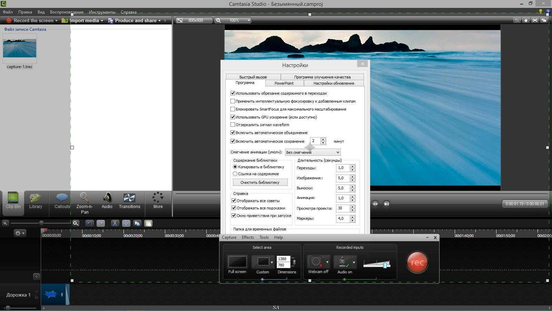Open recorder Effects menu
The width and height of the screenshot is (552, 311).
click(248, 237)
